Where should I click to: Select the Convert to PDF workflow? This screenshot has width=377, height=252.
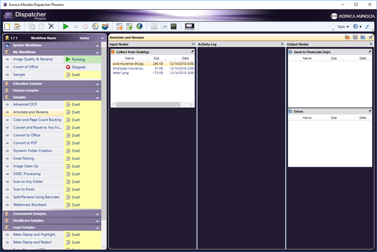click(25, 143)
